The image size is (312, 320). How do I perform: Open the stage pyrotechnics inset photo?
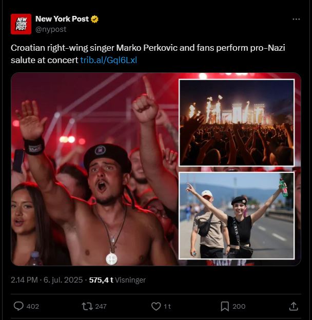[x=237, y=123]
